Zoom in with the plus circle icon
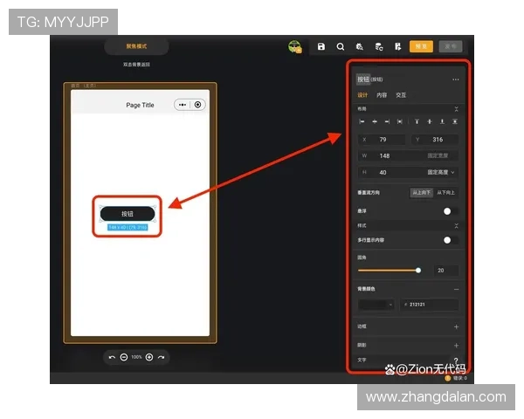Screen dimensions: 524x419 (149, 357)
